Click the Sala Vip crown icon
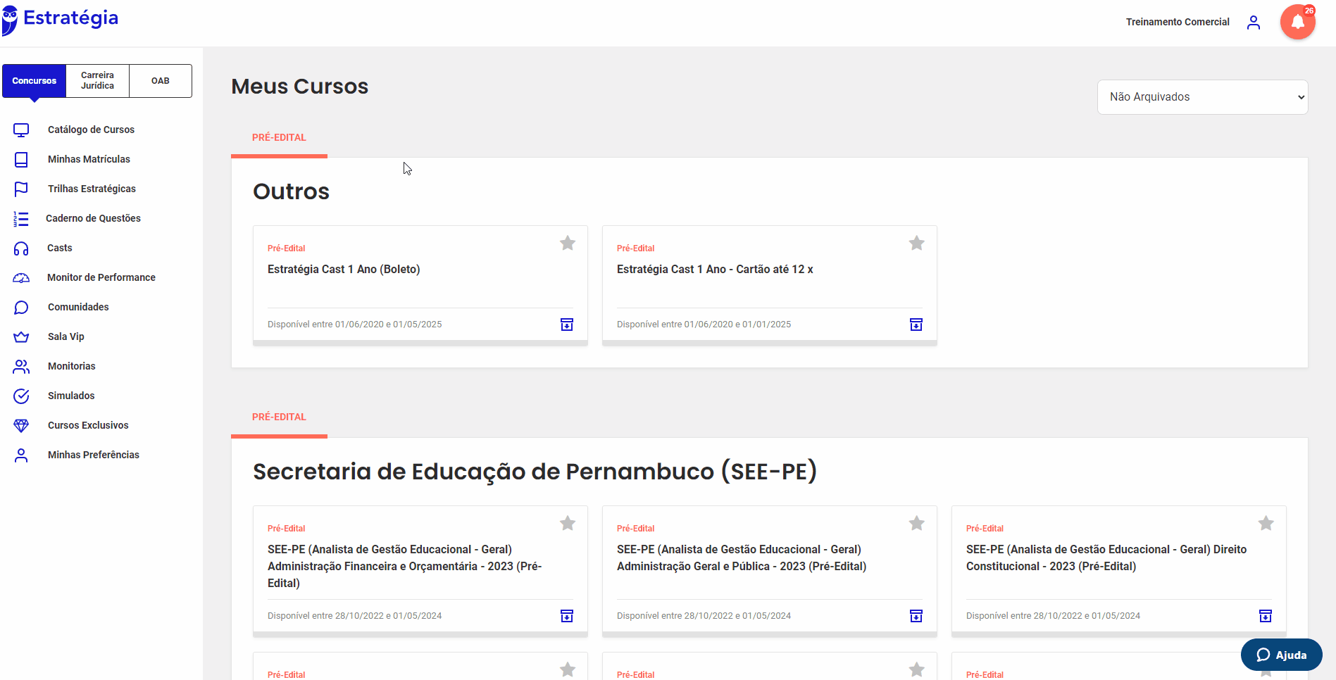Image resolution: width=1336 pixels, height=680 pixels. point(21,337)
